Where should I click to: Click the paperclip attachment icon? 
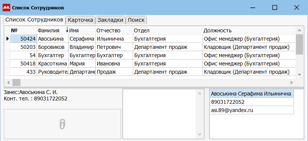click(62, 124)
